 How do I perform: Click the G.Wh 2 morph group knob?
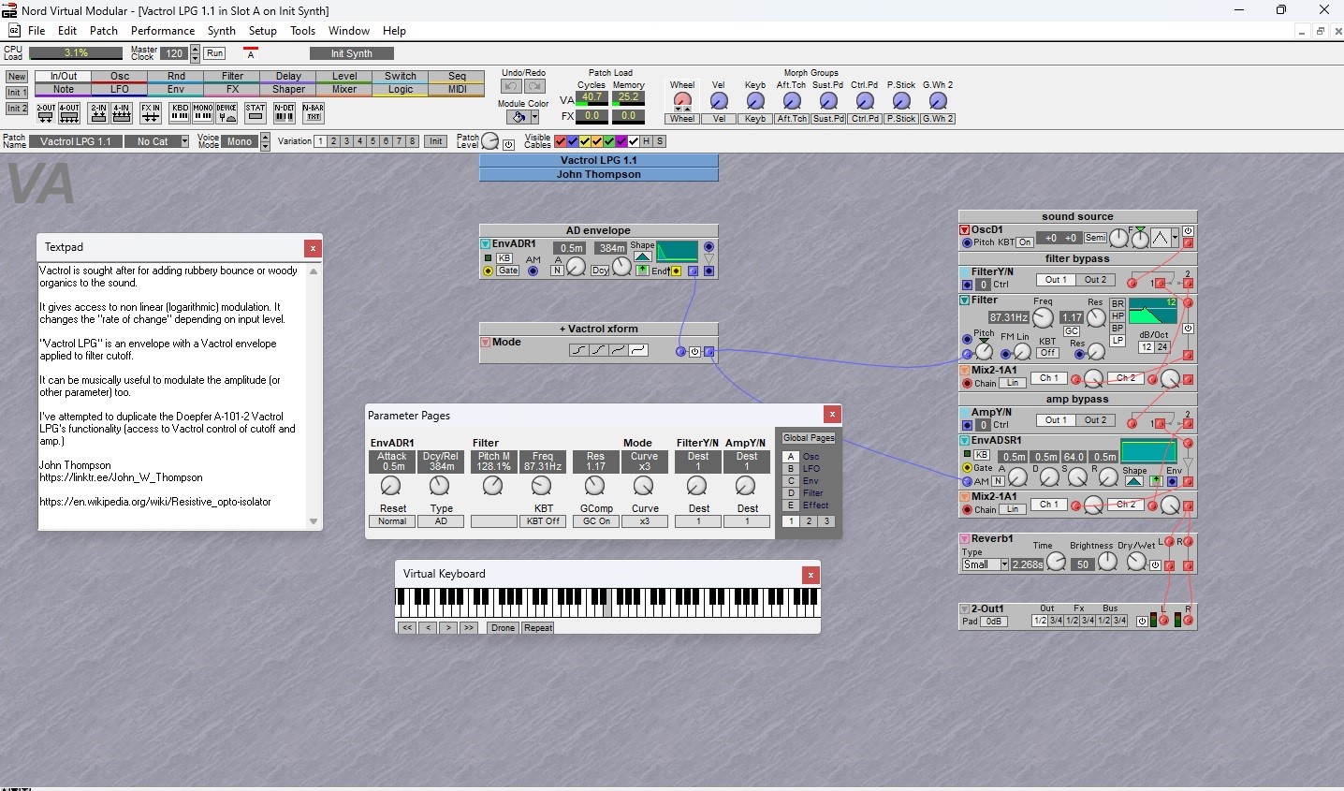938,100
